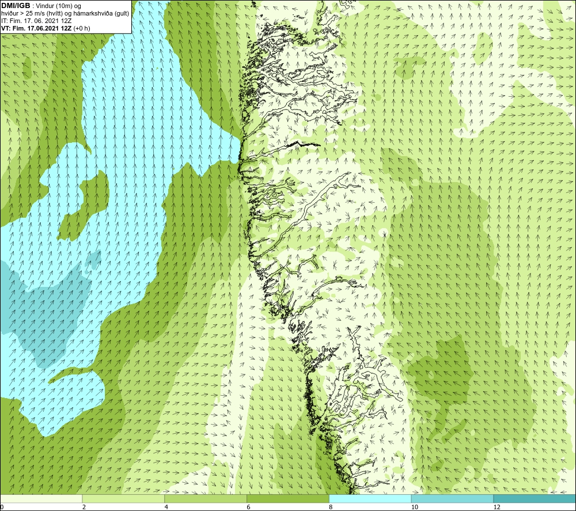Click the 'VT: Fim. 17.06.2021 12Z' line

click(37, 28)
